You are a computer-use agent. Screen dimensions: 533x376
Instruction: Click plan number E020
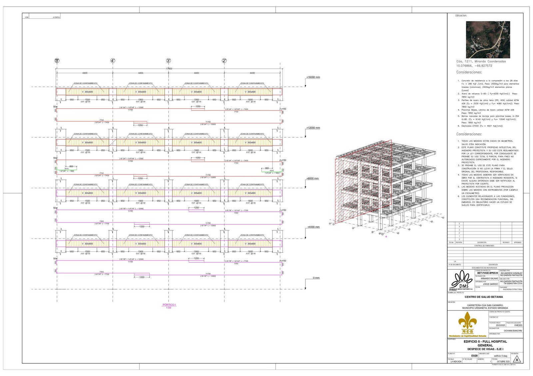pyautogui.click(x=474, y=356)
